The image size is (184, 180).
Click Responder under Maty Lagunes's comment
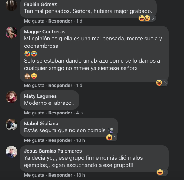(x=60, y=113)
